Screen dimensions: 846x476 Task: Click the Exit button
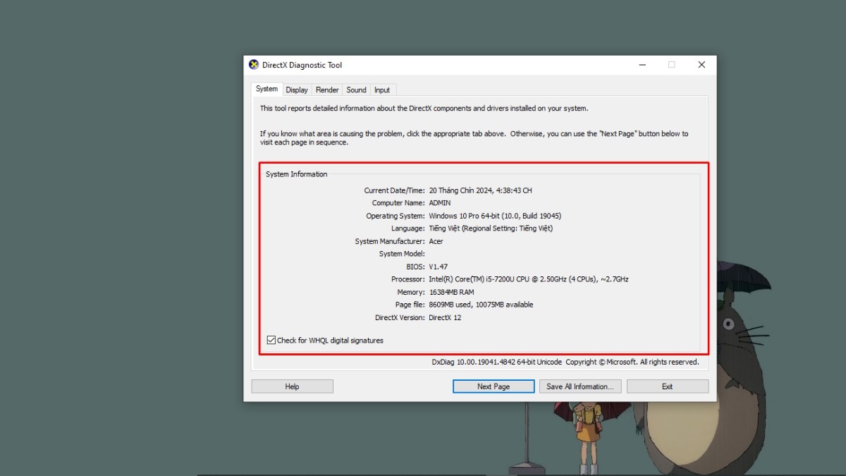[667, 386]
